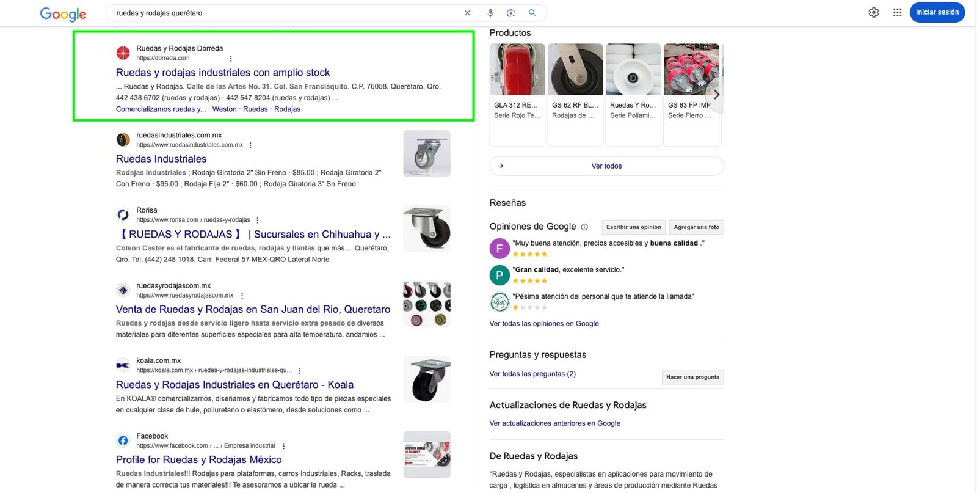The height and width of the screenshot is (493, 977).
Task: Open the Comercializamos ruedas y... sitelink
Action: tap(161, 109)
